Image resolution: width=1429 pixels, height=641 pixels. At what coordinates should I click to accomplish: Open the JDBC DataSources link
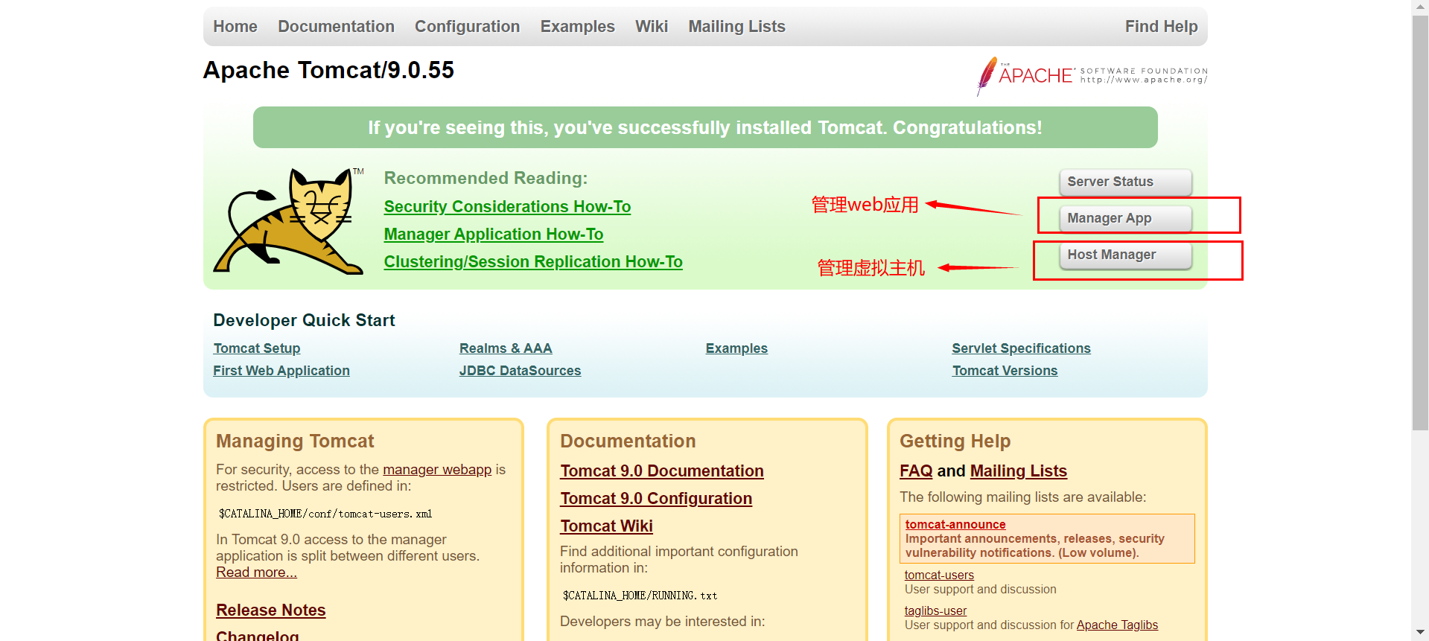[520, 371]
